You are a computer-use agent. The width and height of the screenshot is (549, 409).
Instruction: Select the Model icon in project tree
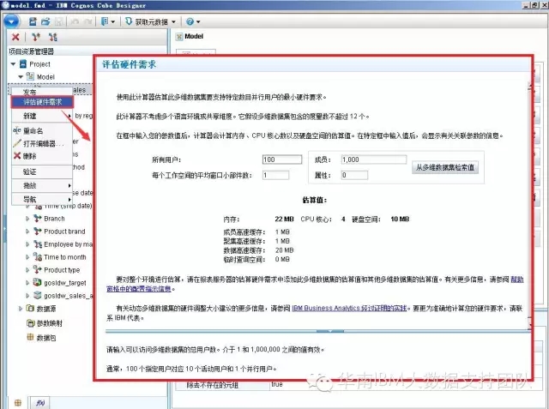[31, 76]
